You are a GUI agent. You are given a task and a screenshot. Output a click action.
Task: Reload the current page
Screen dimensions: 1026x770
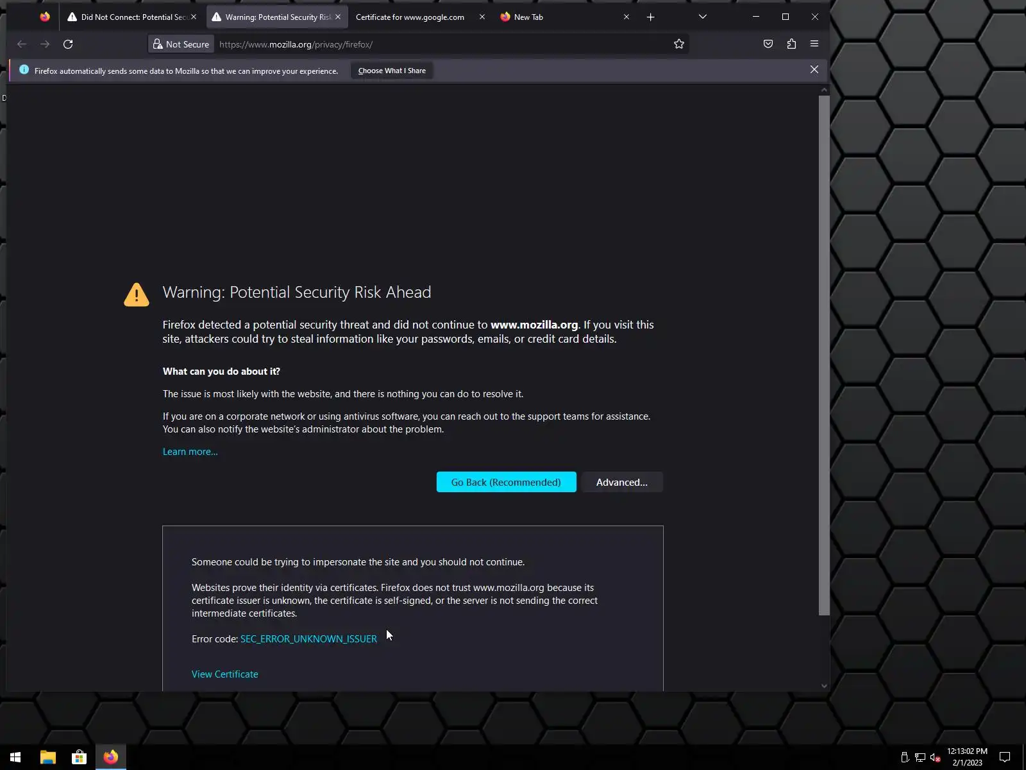pos(68,44)
